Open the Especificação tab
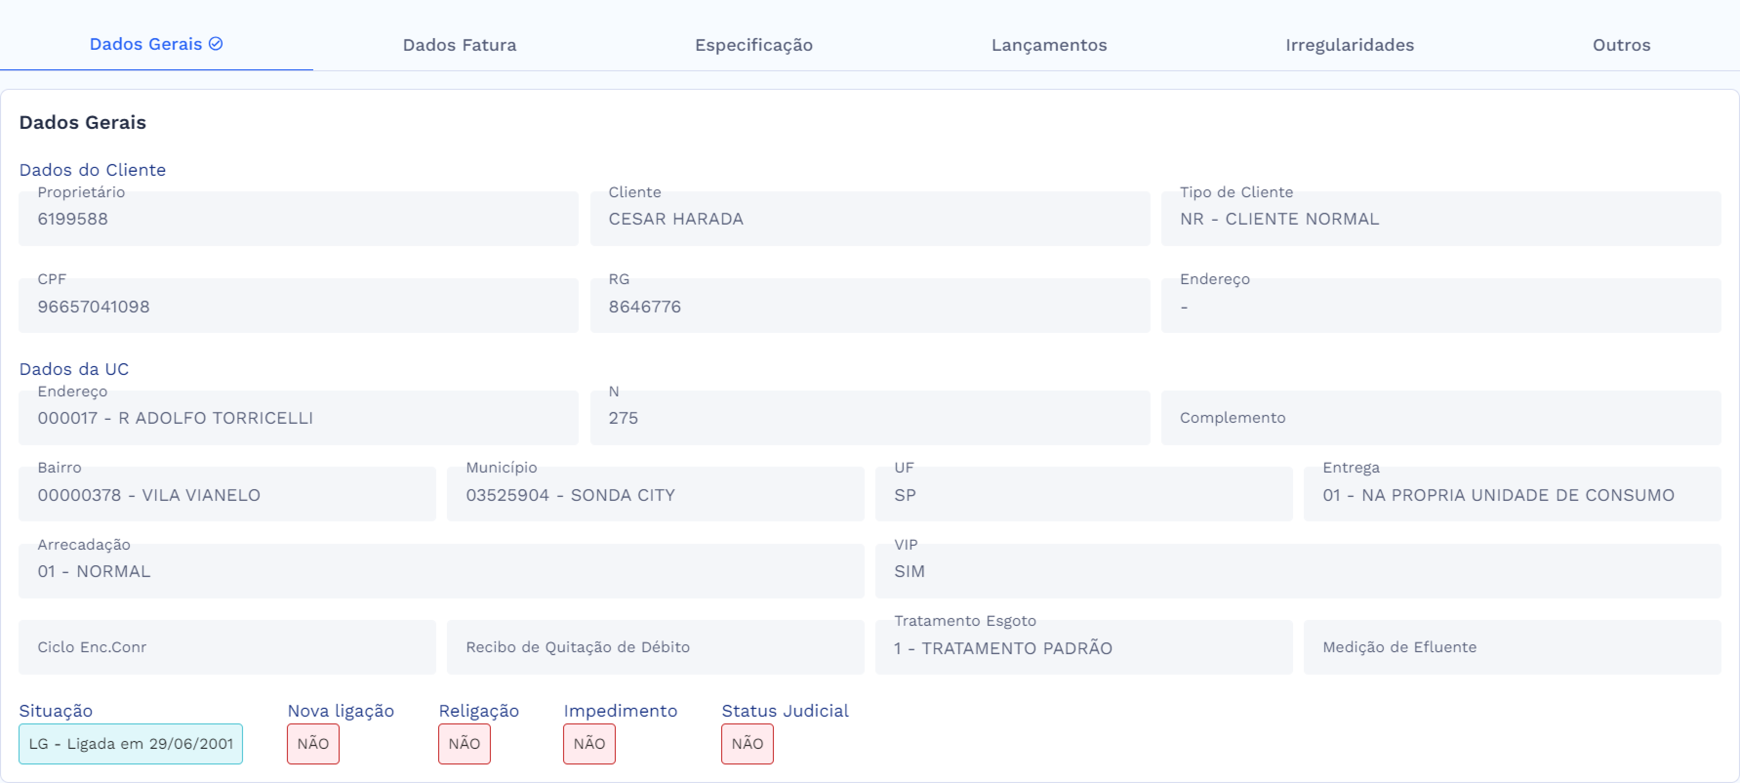Screen dimensions: 1740x783 coord(754,44)
